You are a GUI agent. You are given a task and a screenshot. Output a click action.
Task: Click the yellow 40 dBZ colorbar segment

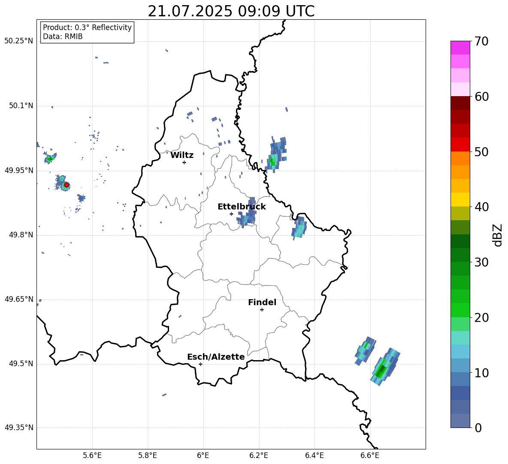pyautogui.click(x=460, y=200)
